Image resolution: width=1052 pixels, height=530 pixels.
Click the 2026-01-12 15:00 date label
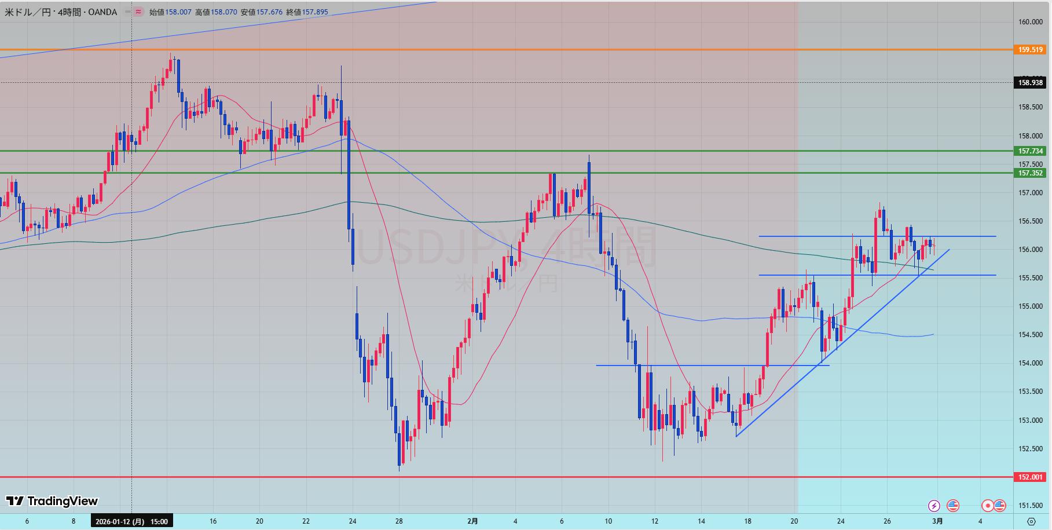(x=131, y=521)
